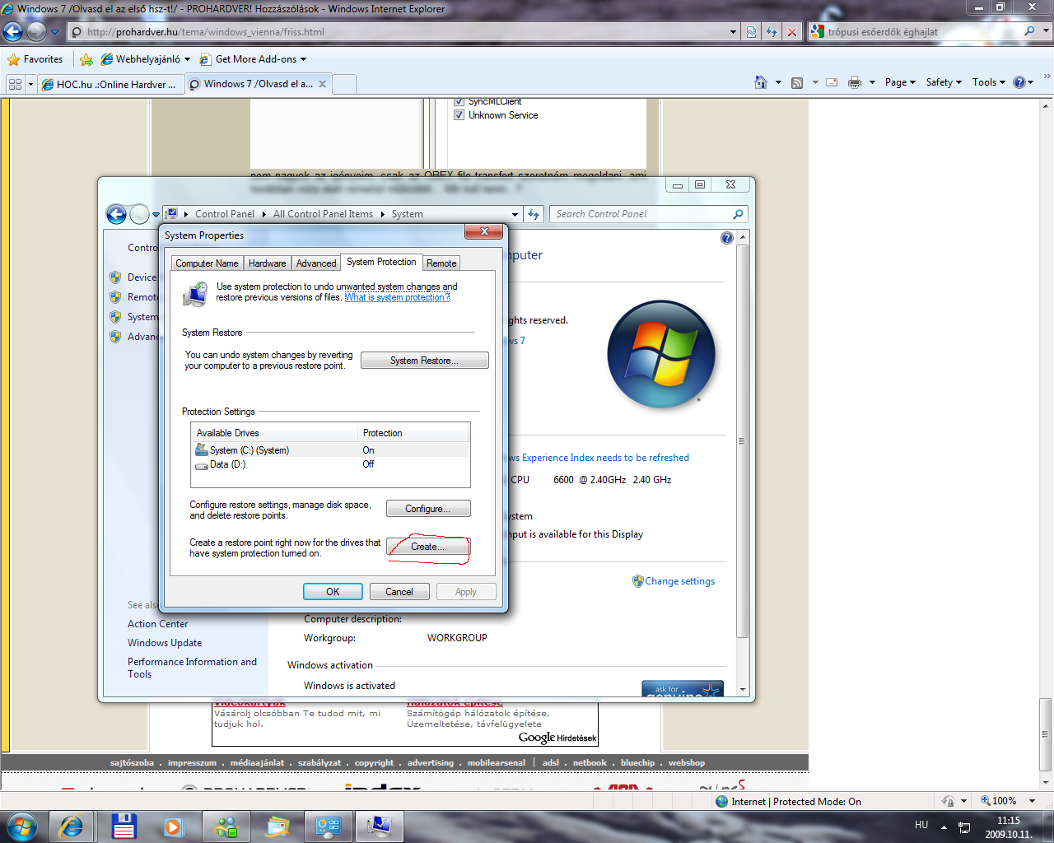Click the compatibility view icon in address bar
Viewport: 1054px width, 843px height.
pos(751,32)
